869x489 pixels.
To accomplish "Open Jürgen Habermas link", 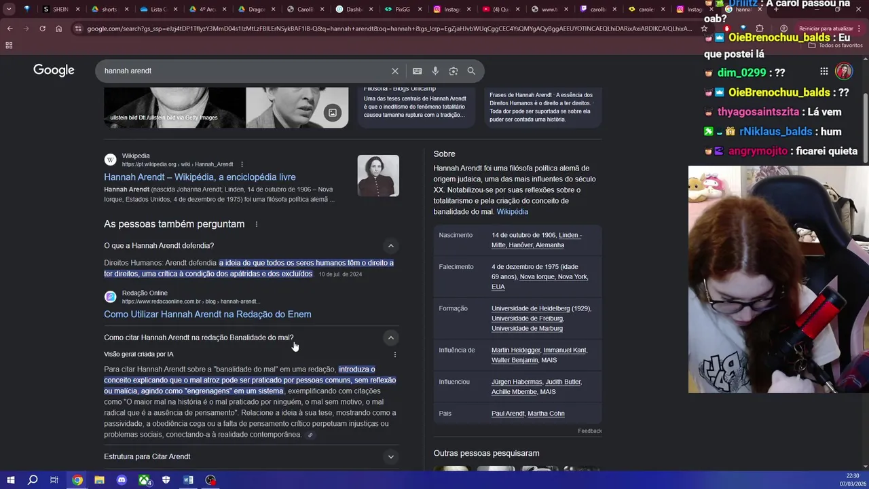I will tap(517, 382).
